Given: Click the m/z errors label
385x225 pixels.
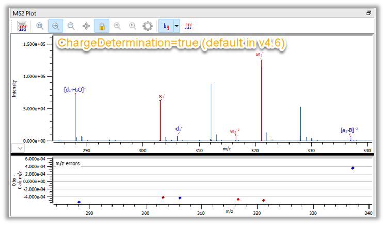Looking at the screenshot, I should (x=68, y=163).
